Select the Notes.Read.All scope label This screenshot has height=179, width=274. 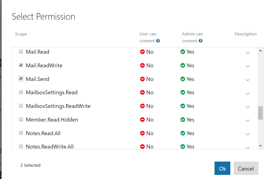(x=43, y=133)
